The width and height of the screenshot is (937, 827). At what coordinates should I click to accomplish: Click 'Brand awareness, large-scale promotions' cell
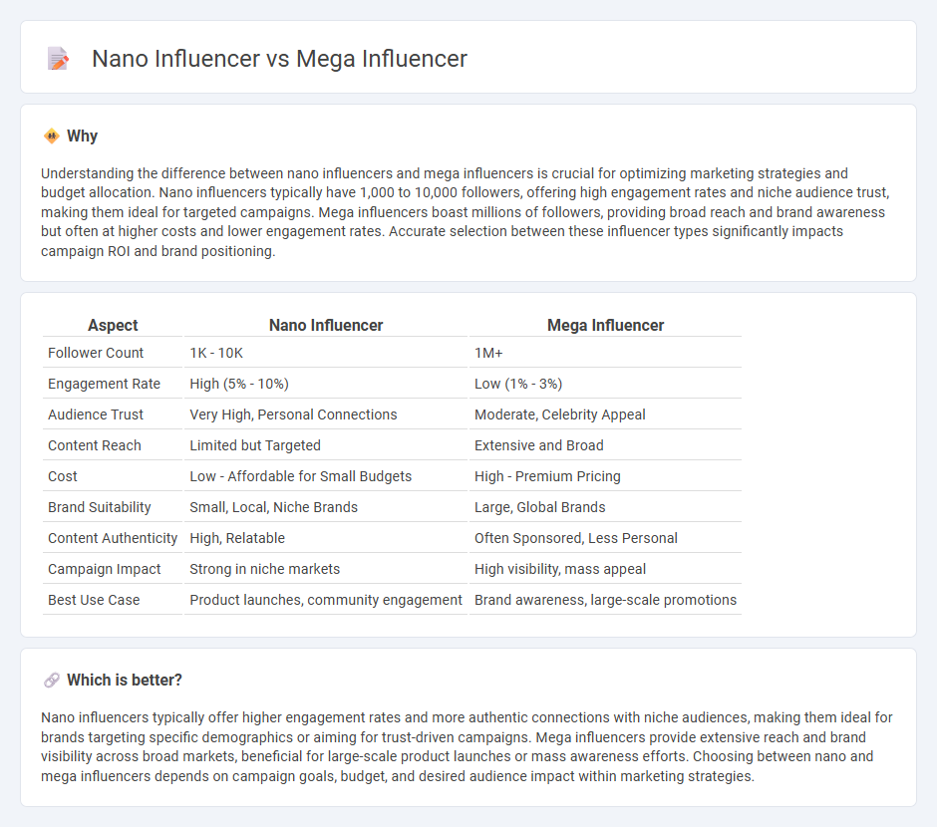click(605, 600)
